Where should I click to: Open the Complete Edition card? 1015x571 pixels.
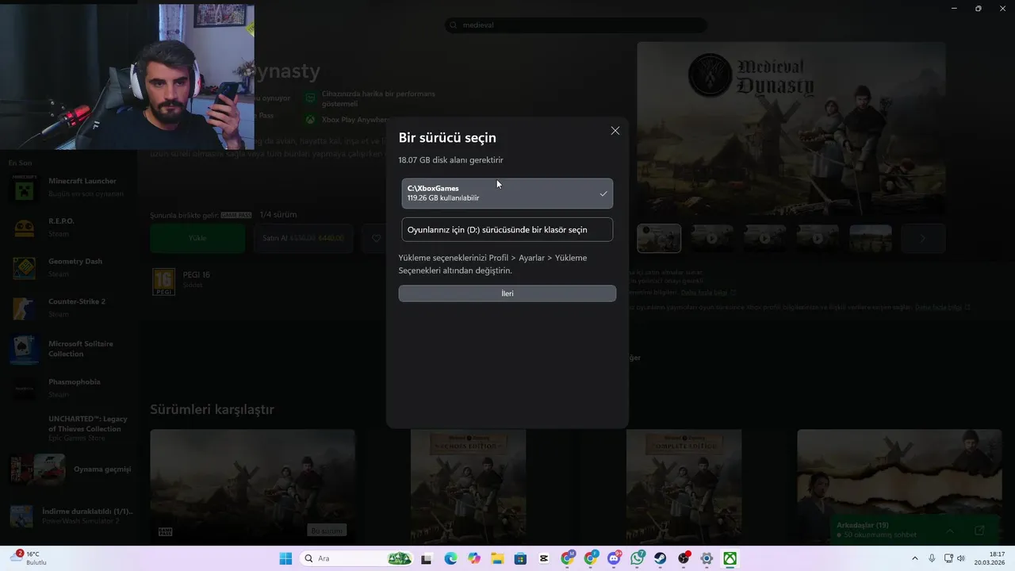(684, 487)
